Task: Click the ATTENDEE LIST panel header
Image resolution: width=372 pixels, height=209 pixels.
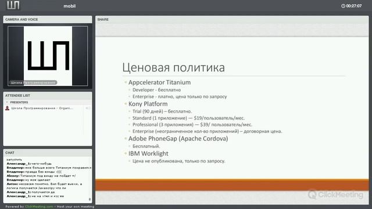Action: (48, 95)
